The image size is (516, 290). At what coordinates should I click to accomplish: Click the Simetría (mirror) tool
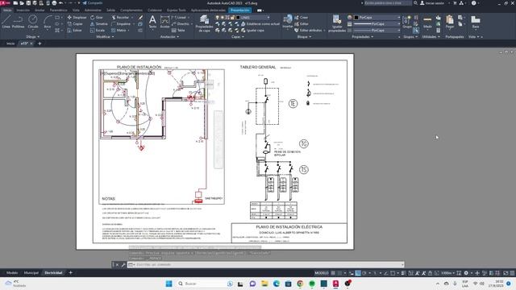(x=99, y=24)
